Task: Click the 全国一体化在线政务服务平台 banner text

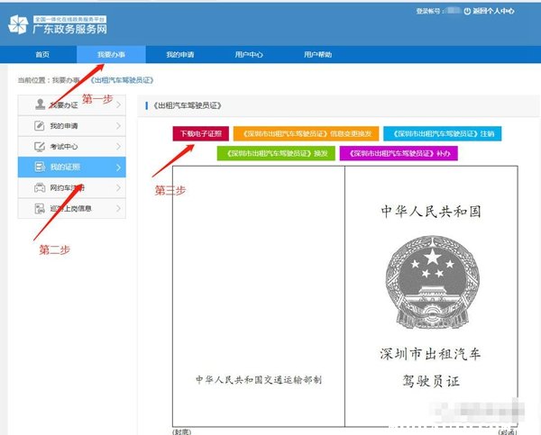Action: (x=70, y=19)
